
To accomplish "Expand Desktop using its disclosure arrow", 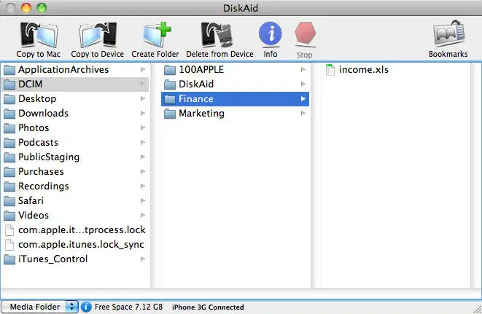I will coord(143,99).
